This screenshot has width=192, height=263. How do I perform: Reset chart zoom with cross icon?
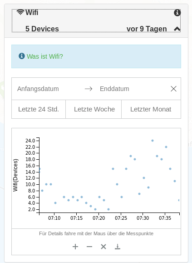pyautogui.click(x=103, y=247)
